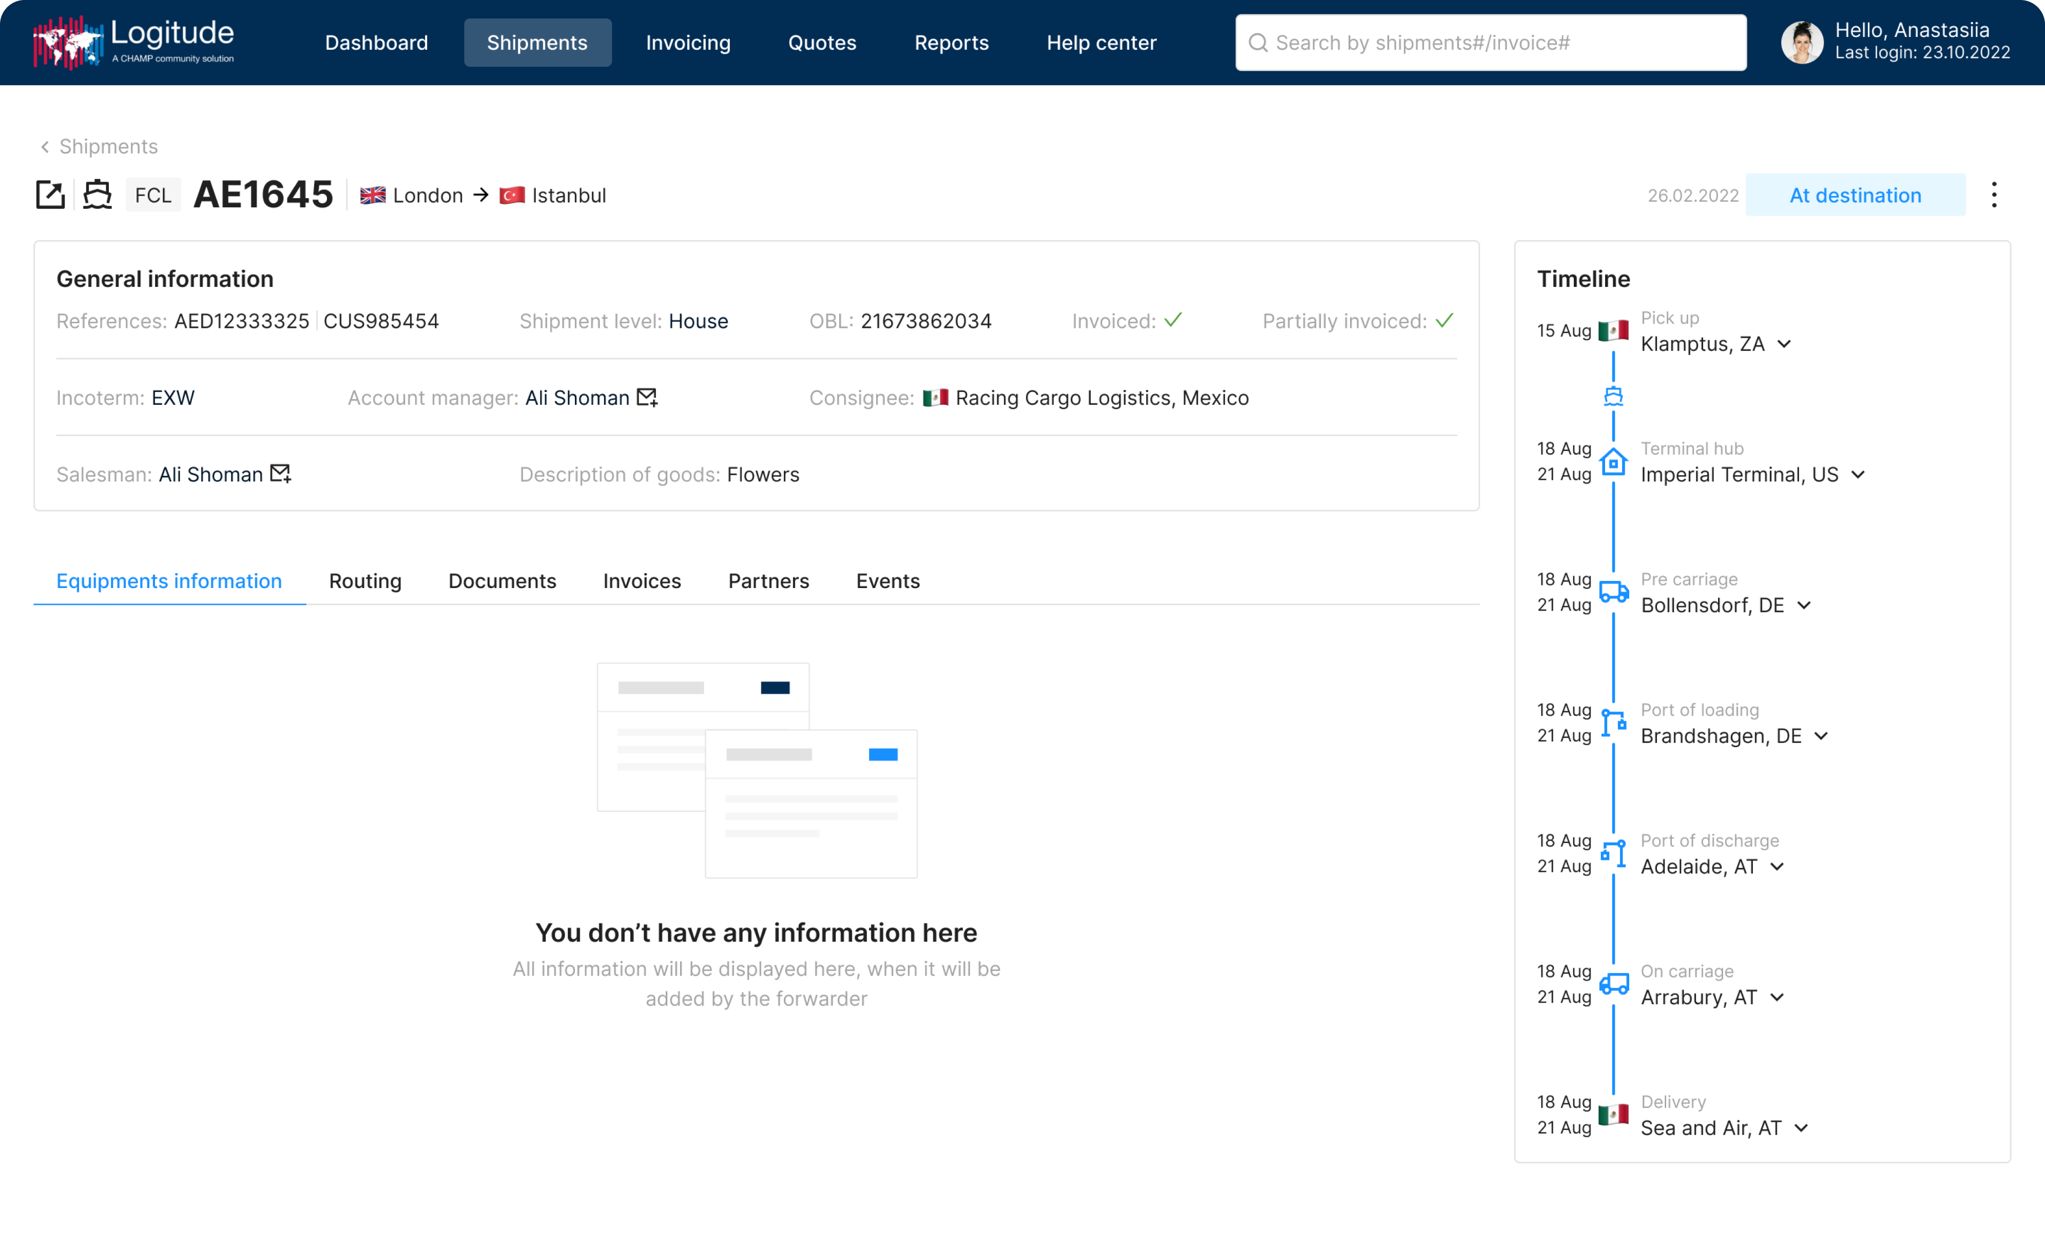
Task: Click the envelope icon next to salesman Ali Shoman
Action: (x=281, y=474)
